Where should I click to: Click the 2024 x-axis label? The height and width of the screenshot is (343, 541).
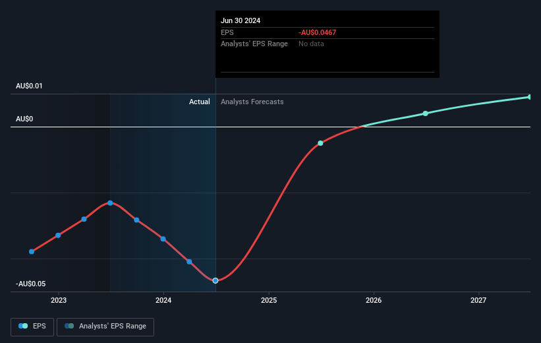(163, 300)
